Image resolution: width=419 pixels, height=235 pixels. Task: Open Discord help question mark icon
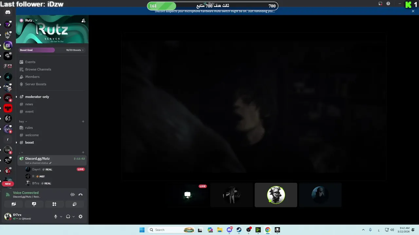point(388,4)
